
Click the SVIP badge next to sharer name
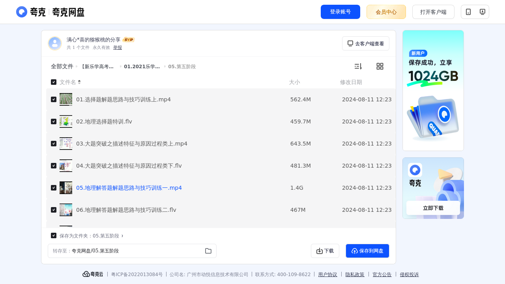129,39
